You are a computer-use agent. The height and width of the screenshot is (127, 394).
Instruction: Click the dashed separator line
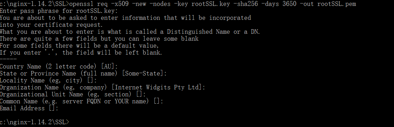[8, 59]
